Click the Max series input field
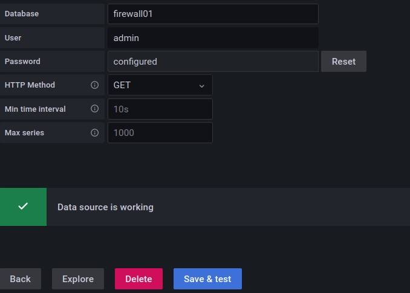Viewport: 410px width, 293px height. [160, 132]
